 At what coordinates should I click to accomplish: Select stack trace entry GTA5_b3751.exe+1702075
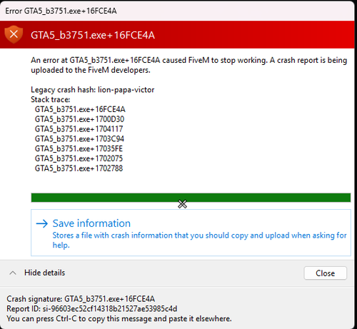(79, 158)
